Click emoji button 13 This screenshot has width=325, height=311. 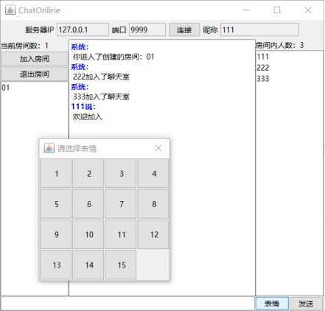pyautogui.click(x=56, y=265)
